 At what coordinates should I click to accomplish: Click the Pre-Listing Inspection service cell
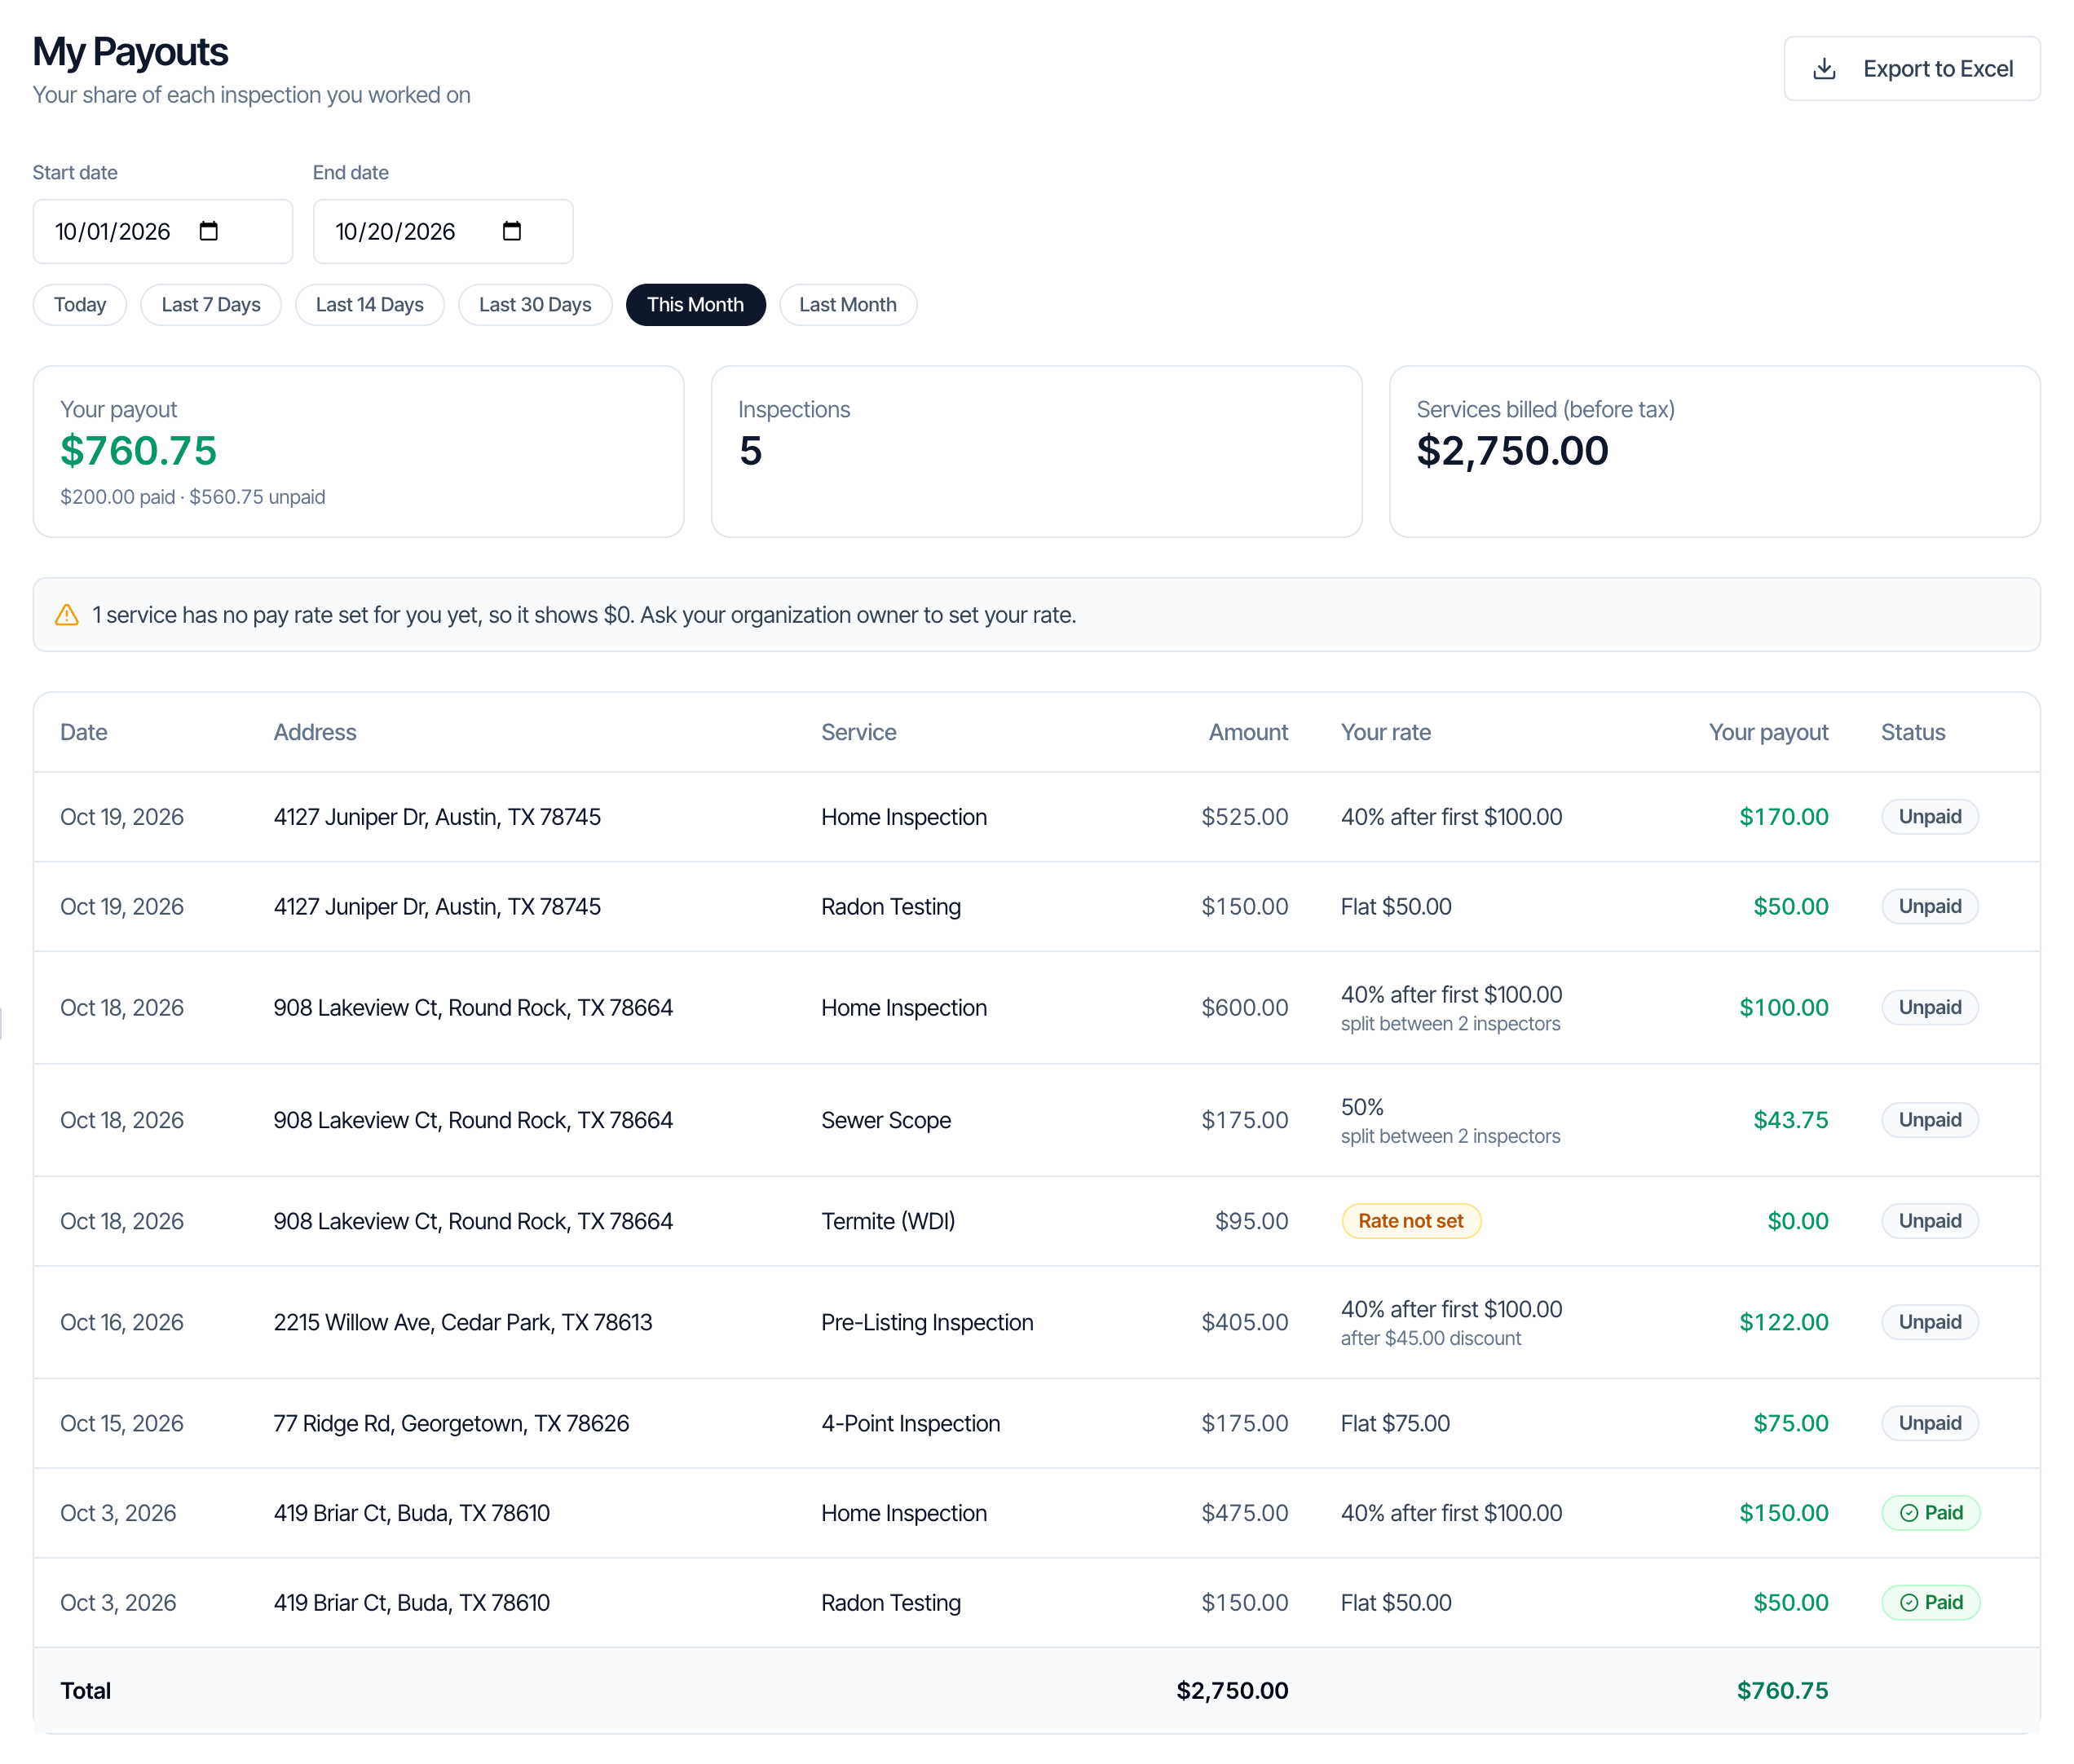click(927, 1322)
